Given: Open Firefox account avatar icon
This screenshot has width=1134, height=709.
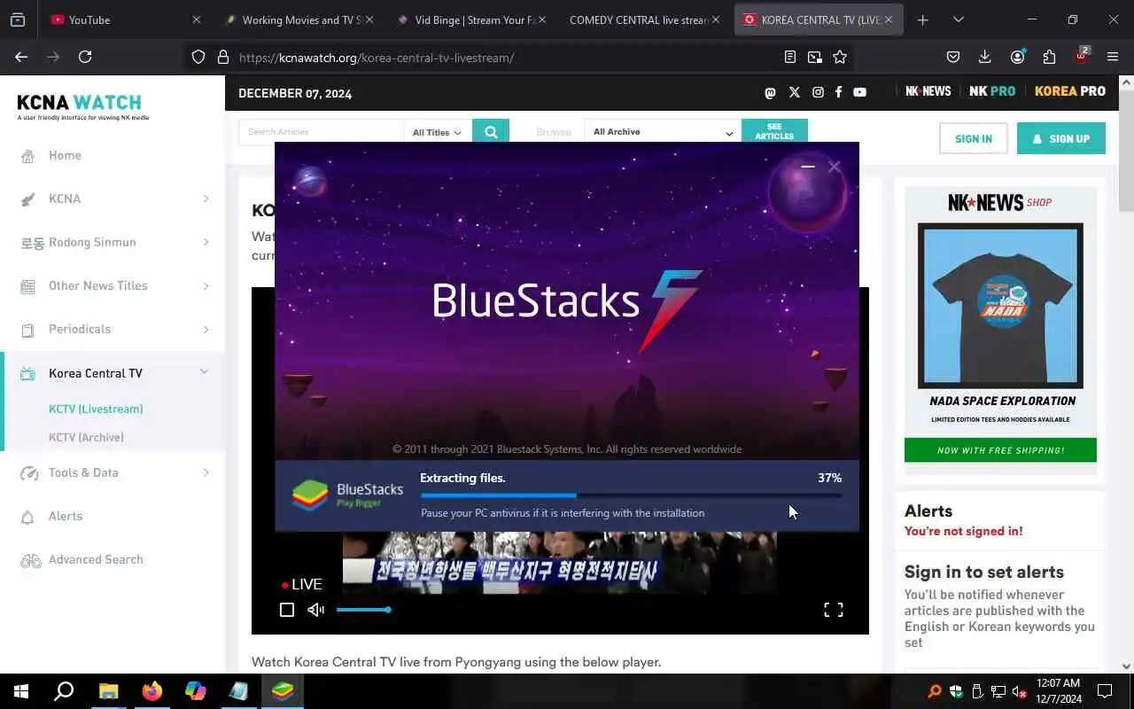Looking at the screenshot, I should pos(1017,57).
